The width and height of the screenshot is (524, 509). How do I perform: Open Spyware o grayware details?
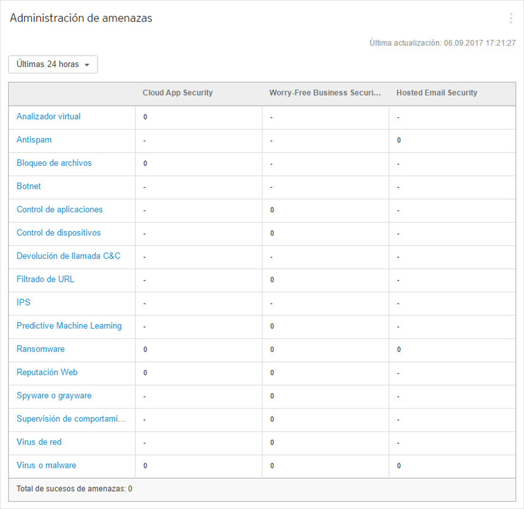54,396
